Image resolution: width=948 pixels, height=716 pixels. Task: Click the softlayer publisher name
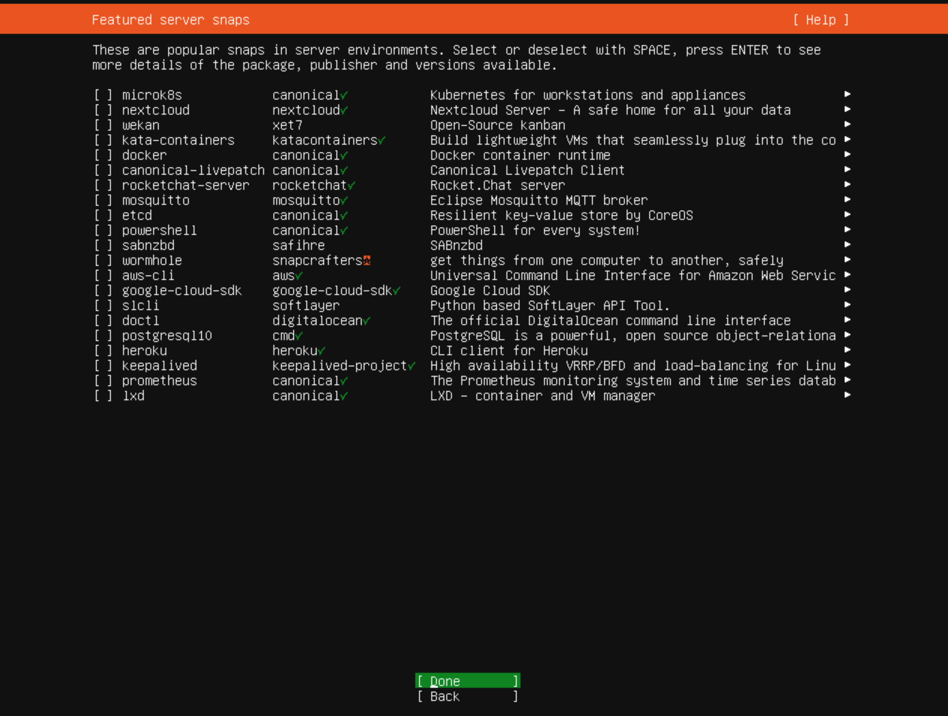pyautogui.click(x=306, y=306)
